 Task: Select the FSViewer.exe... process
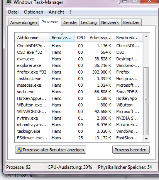[x=79, y=138]
